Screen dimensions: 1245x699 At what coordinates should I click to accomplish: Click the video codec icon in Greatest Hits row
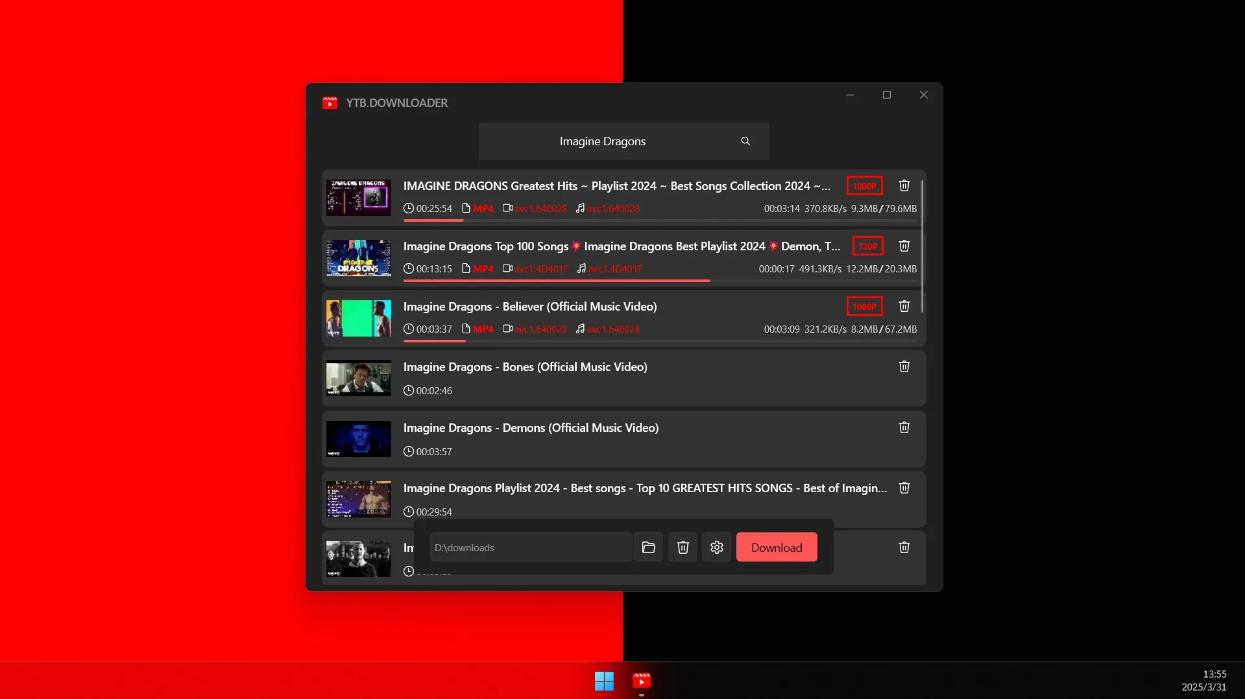tap(507, 208)
